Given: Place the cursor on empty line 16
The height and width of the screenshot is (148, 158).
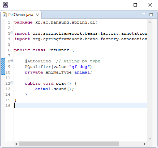Looking at the screenshot, I should [x=80, y=106].
